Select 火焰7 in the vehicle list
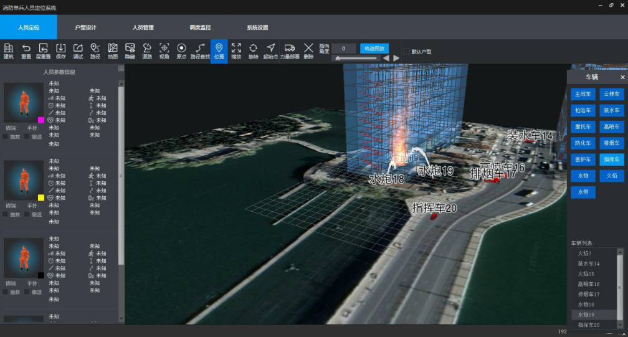 pyautogui.click(x=594, y=254)
